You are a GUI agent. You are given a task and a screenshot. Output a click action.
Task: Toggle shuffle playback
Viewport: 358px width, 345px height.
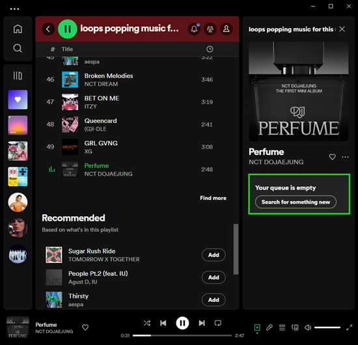pos(147,323)
